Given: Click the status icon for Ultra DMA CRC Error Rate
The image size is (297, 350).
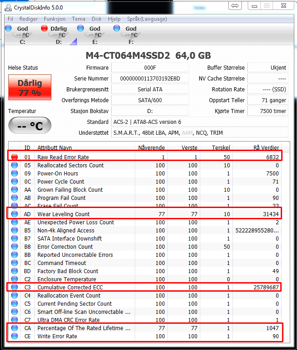Looking at the screenshot, I should pos(14,320).
